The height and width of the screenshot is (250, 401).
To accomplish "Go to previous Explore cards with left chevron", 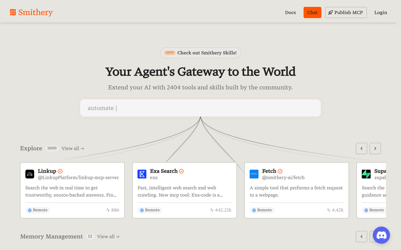I will coord(361,148).
